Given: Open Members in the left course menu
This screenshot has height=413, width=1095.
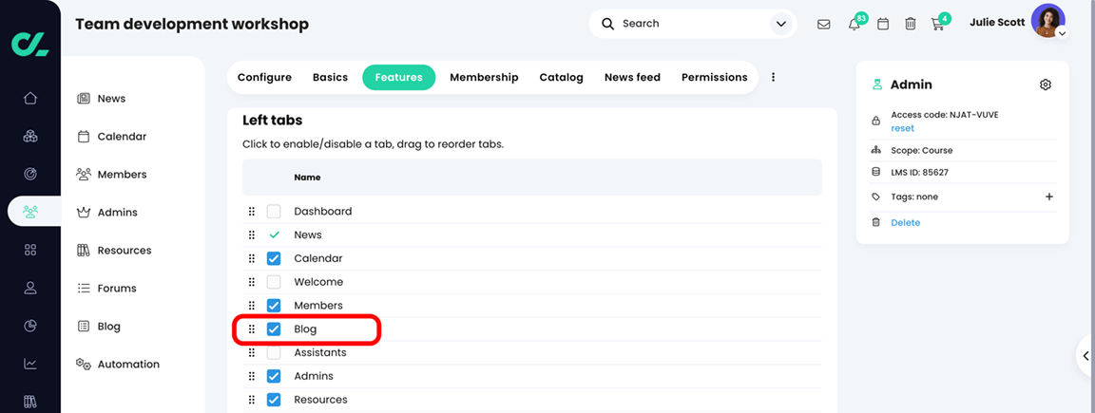Looking at the screenshot, I should point(112,175).
